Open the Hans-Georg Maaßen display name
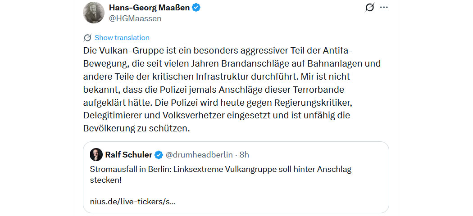The height and width of the screenshot is (216, 473). click(x=150, y=7)
